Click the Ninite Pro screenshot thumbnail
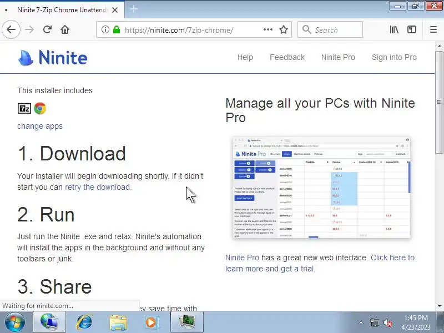This screenshot has height=333, width=444. [321, 188]
